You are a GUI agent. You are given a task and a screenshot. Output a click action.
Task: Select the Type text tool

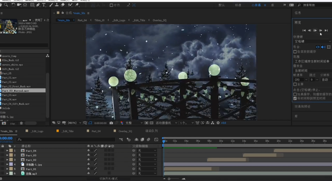[44, 5]
